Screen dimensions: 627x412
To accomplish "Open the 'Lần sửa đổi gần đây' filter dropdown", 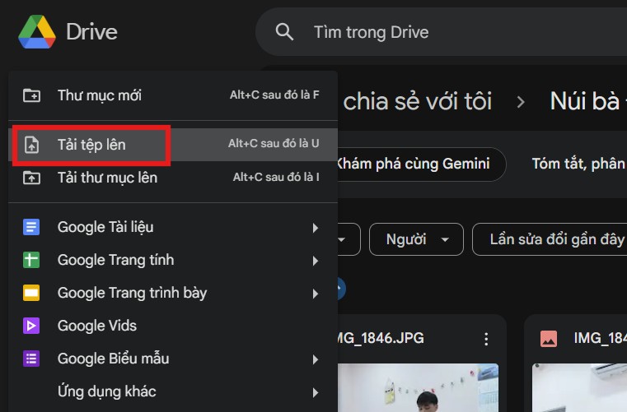I will [x=550, y=239].
